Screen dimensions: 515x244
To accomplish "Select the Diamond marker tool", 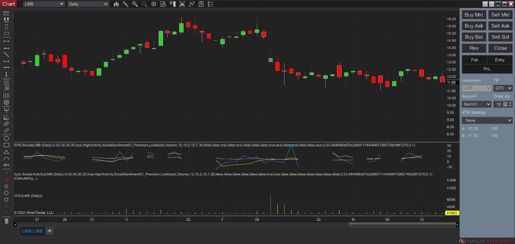I will 6,186.
